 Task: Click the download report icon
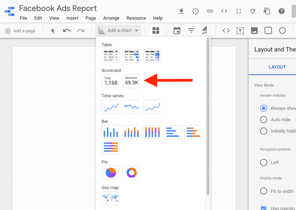[x=181, y=11]
